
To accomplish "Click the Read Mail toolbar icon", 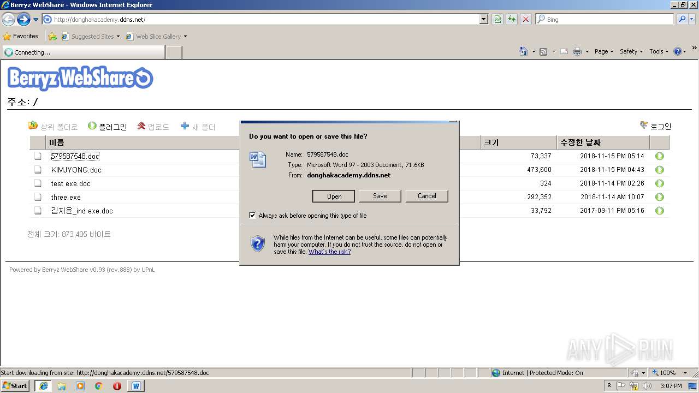I will (564, 51).
